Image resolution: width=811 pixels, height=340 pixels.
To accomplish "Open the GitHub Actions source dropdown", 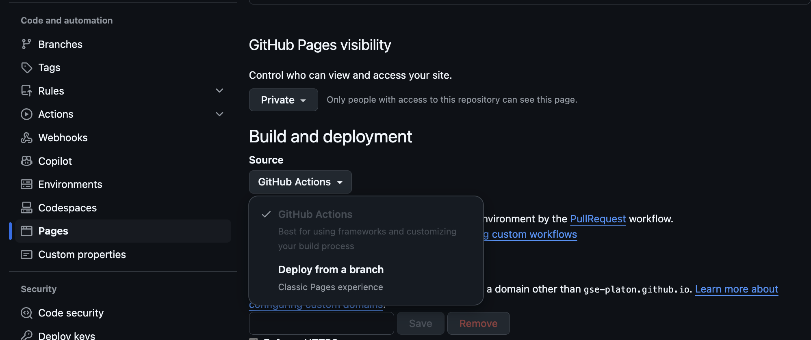I will click(300, 182).
